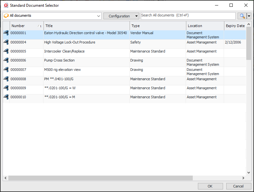
Task: Click Maintenance Standard in Intercooler row
Action: [148, 51]
